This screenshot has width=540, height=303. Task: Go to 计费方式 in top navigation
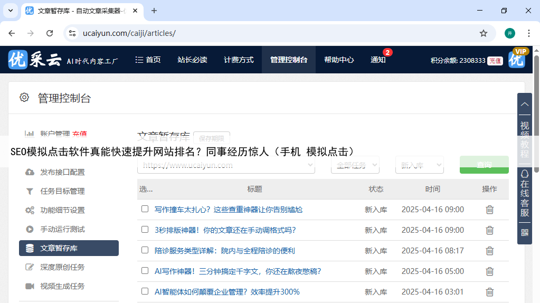[x=239, y=60]
